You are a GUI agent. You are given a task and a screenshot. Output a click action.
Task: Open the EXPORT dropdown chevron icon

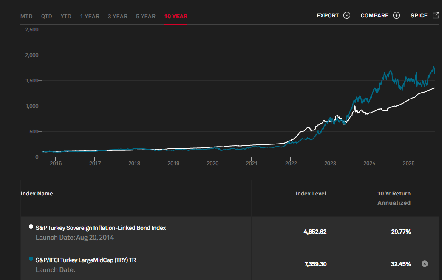pyautogui.click(x=347, y=15)
